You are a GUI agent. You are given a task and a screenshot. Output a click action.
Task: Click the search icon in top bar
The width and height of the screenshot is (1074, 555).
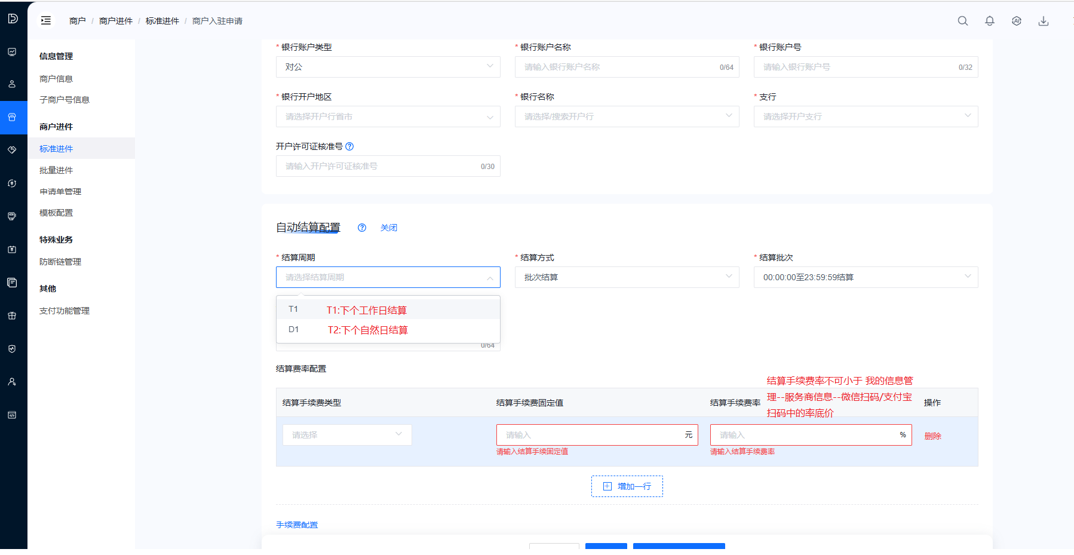coord(962,21)
